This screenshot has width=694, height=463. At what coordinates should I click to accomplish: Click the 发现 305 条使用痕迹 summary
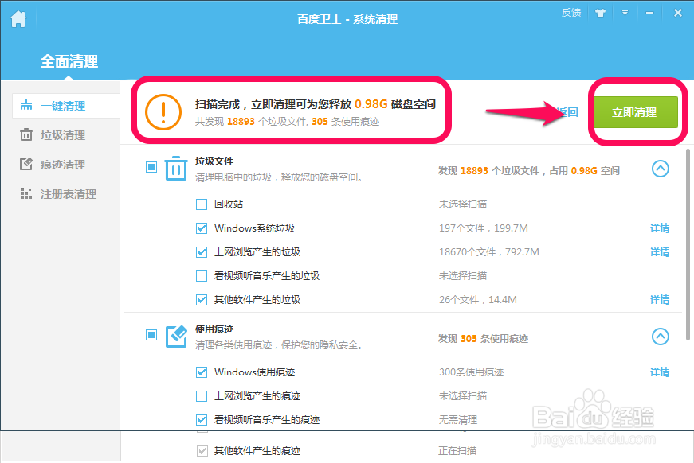point(484,339)
